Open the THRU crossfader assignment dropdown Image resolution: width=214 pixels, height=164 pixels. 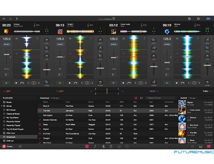(x=207, y=91)
